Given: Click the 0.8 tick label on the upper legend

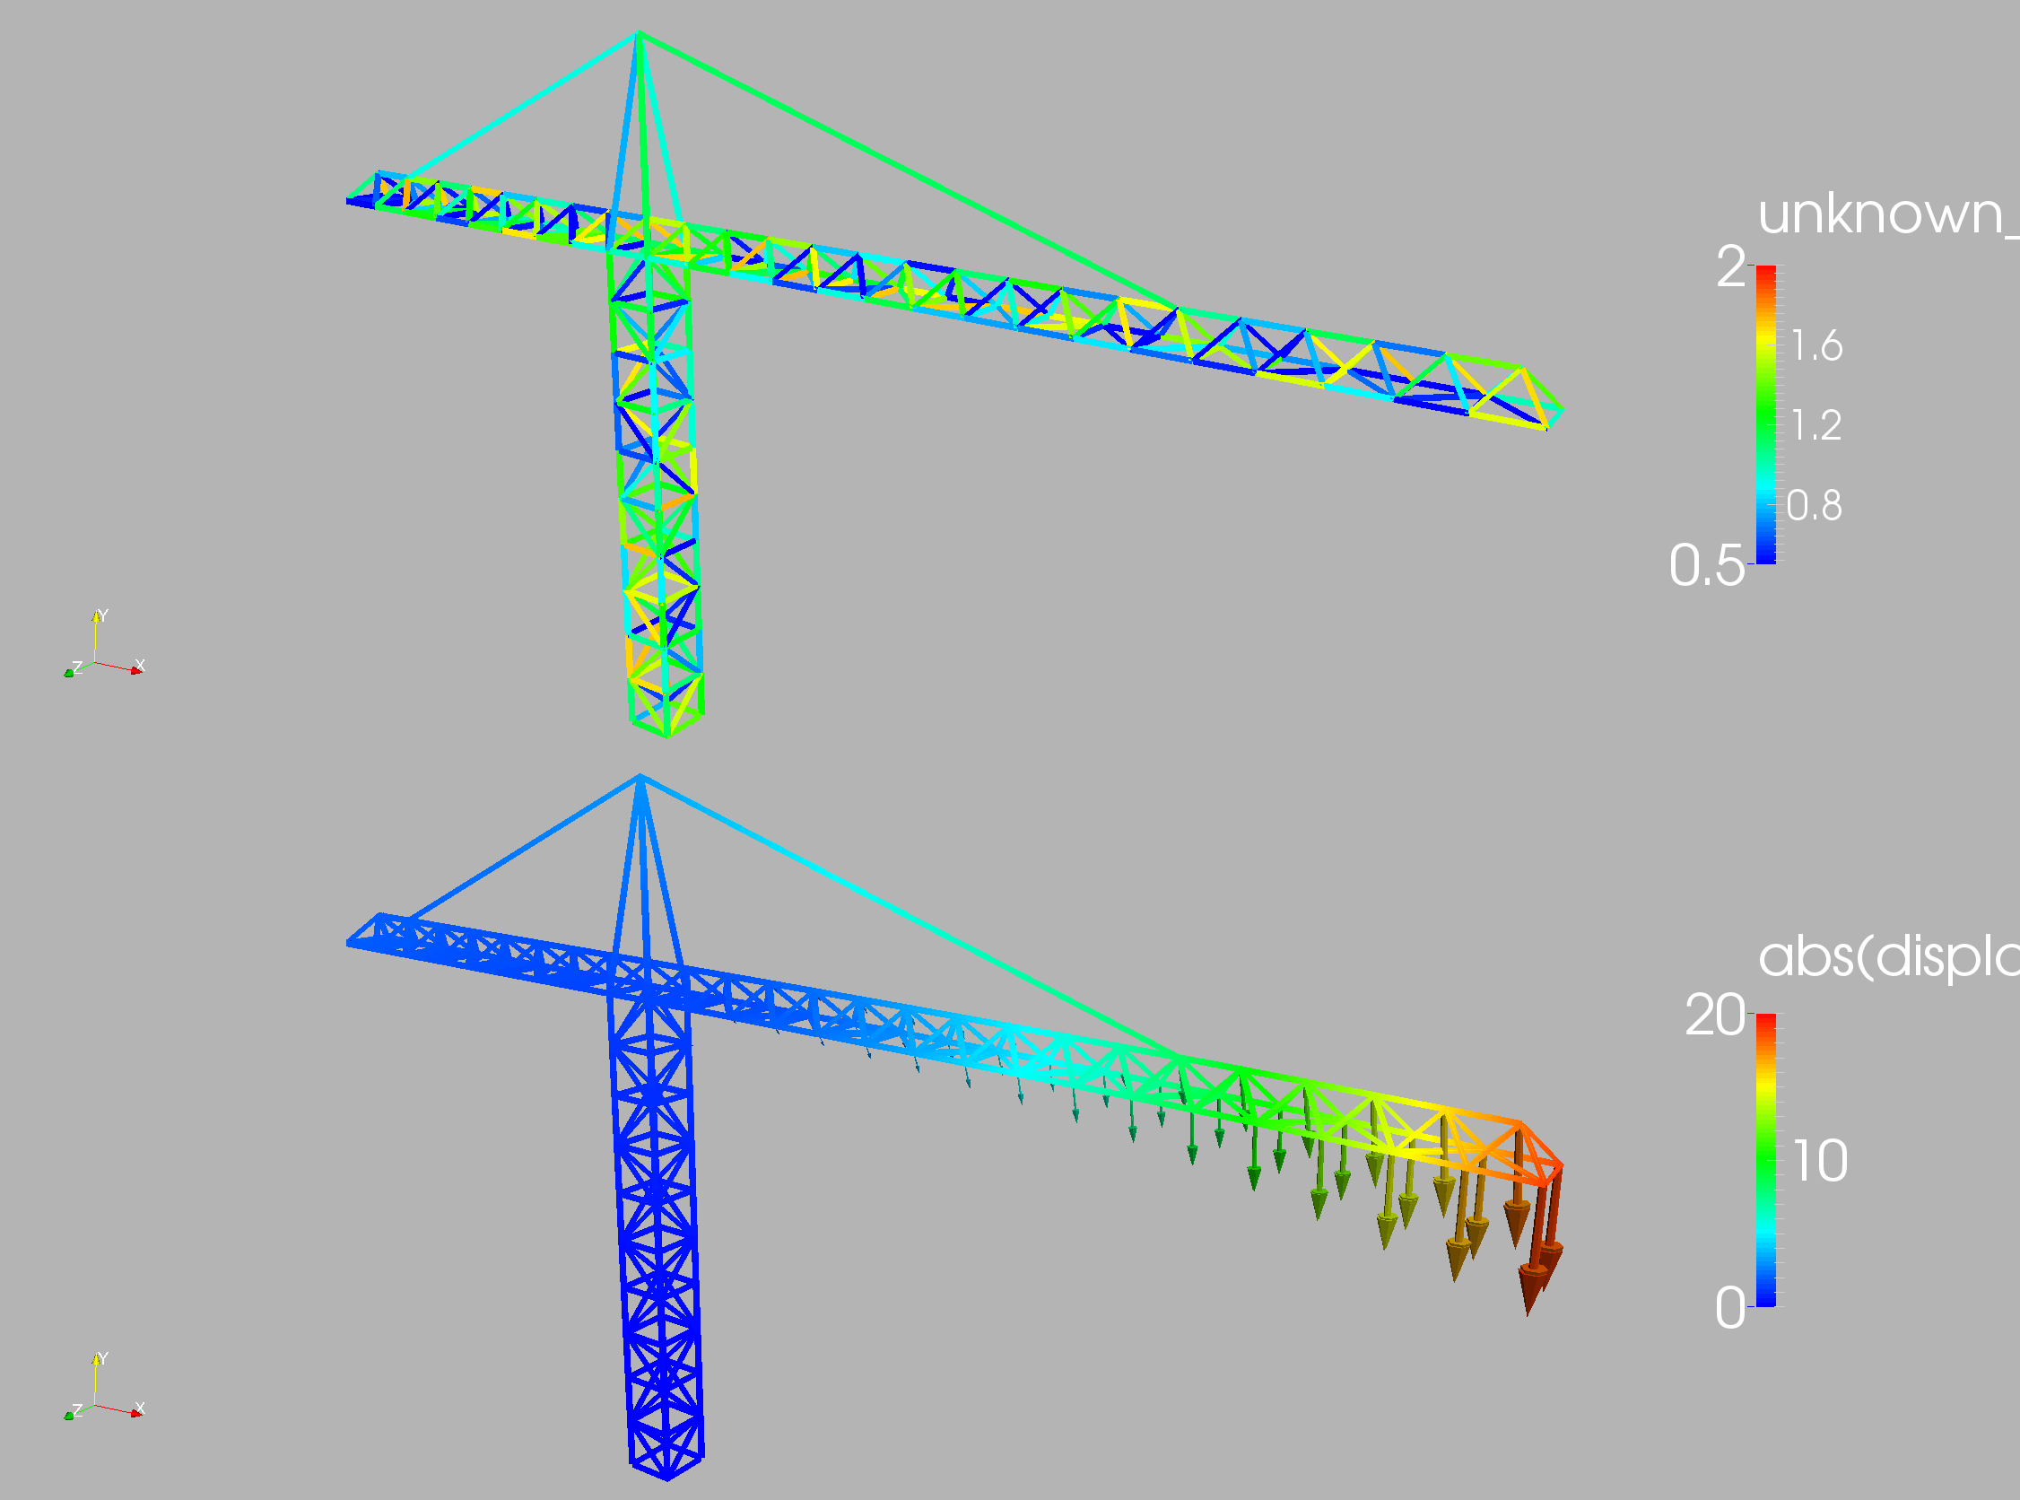Looking at the screenshot, I should tap(1814, 506).
